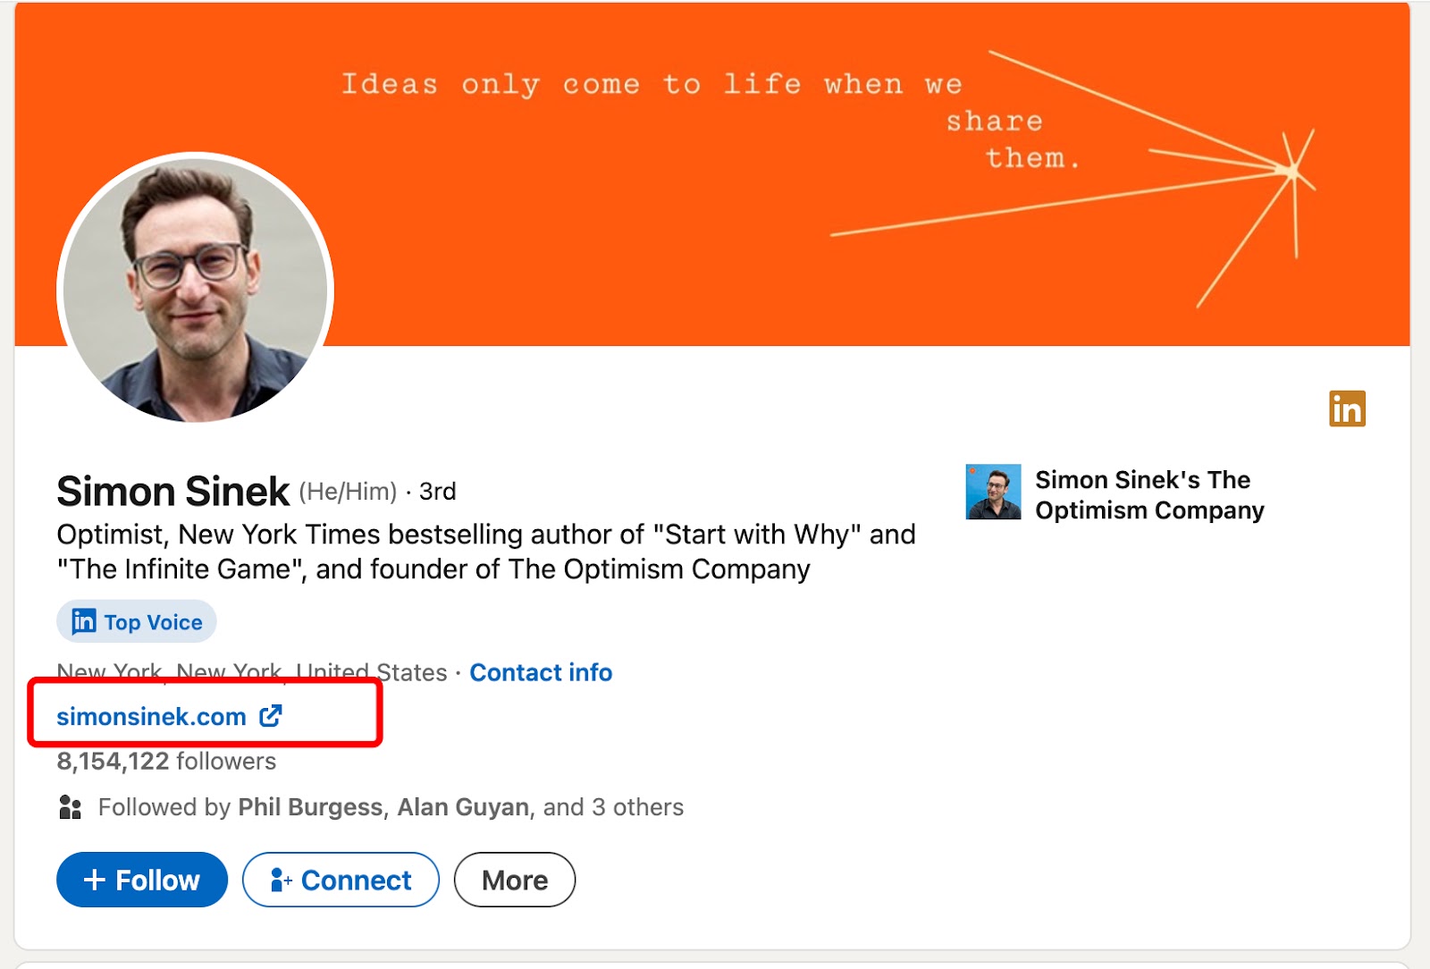Open Phil Burgess's profile
This screenshot has width=1430, height=969.
coord(308,806)
